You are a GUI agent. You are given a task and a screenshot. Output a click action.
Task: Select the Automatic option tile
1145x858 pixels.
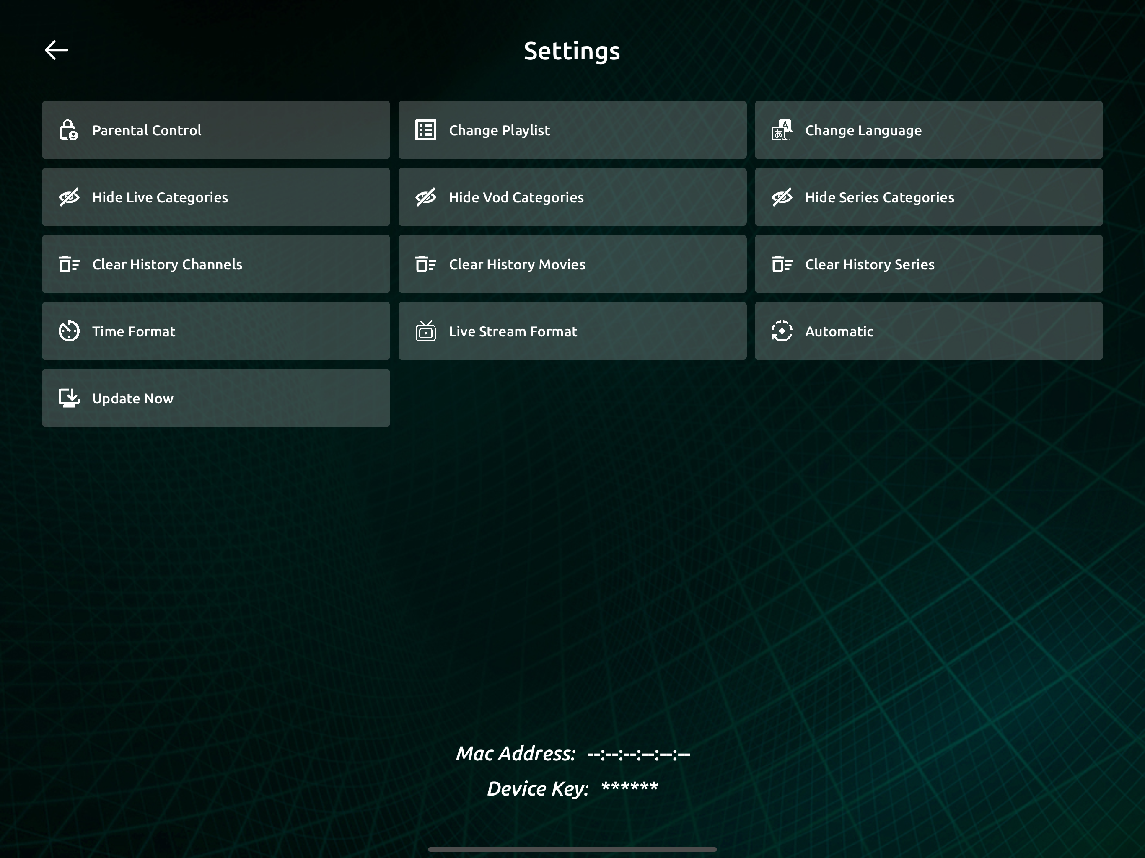929,331
